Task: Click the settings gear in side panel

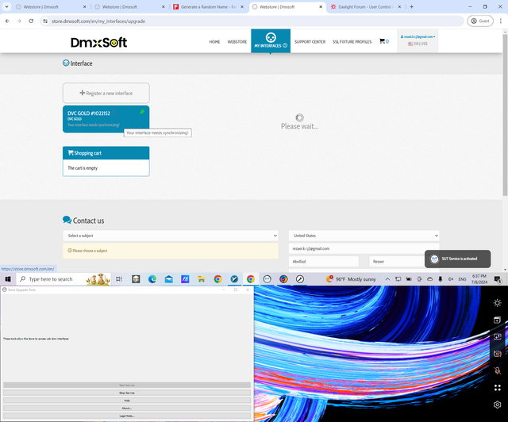Action: pyautogui.click(x=498, y=405)
